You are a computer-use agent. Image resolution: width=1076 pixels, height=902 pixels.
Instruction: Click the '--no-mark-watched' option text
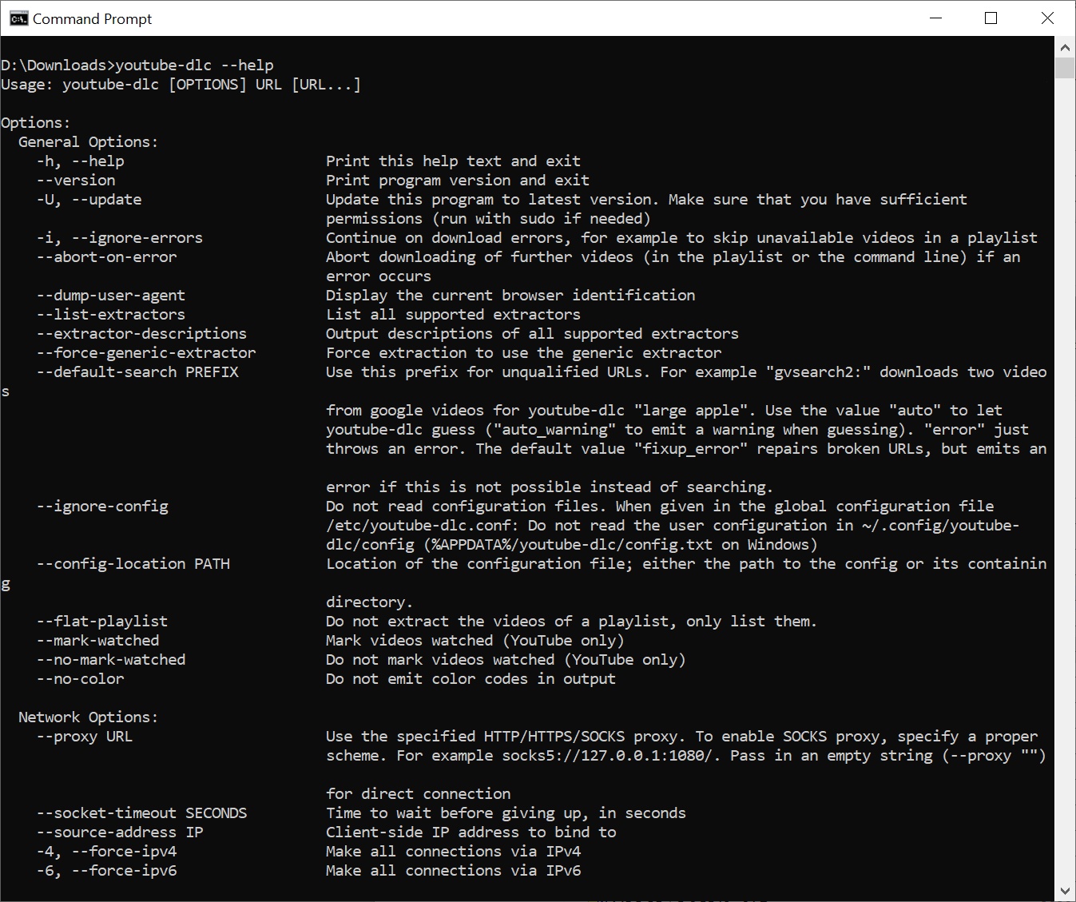(x=111, y=660)
